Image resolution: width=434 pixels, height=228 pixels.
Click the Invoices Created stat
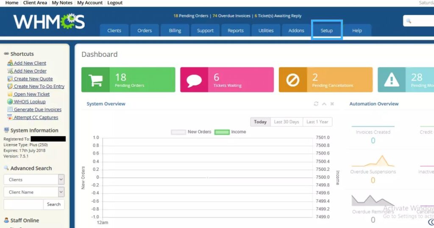click(x=373, y=136)
